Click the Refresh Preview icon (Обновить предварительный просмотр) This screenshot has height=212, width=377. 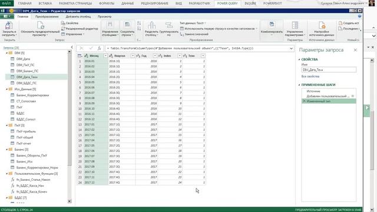click(x=40, y=25)
